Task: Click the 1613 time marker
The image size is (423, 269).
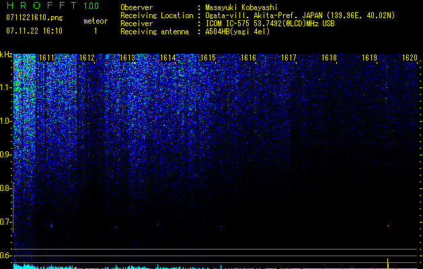Action: [x=127, y=58]
